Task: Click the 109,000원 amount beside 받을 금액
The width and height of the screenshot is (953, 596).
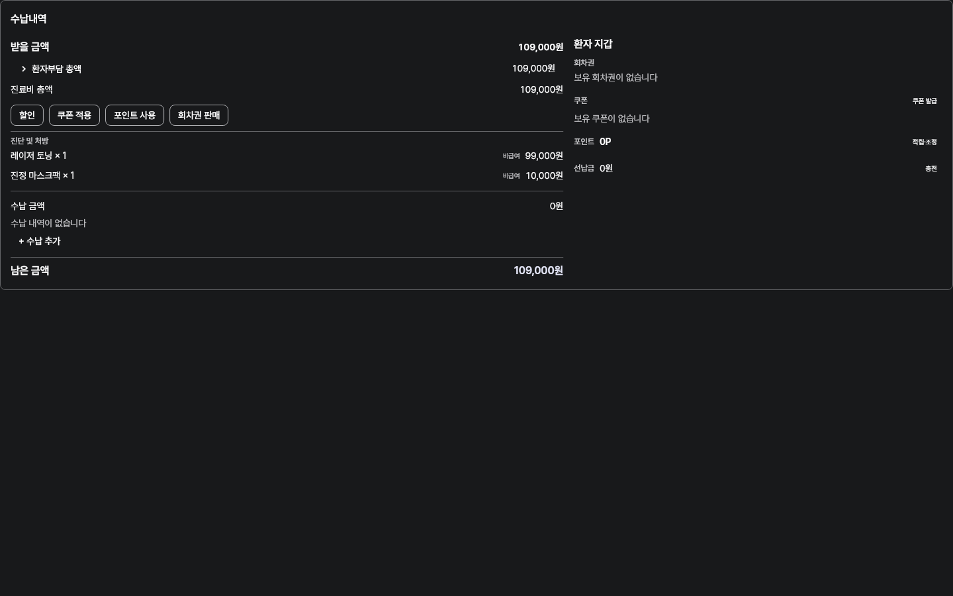Action: tap(541, 47)
